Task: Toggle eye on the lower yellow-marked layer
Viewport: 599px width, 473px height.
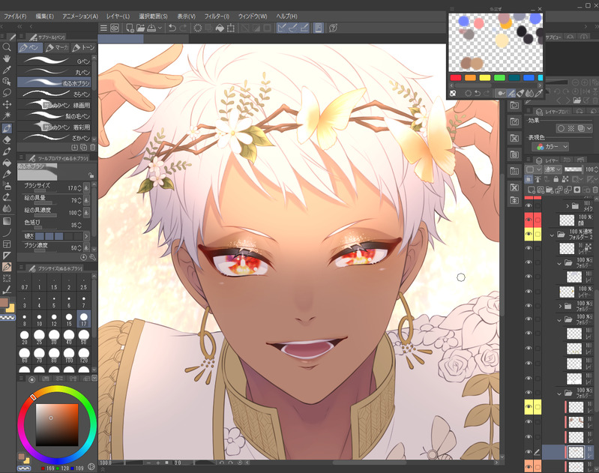Action: (x=529, y=407)
